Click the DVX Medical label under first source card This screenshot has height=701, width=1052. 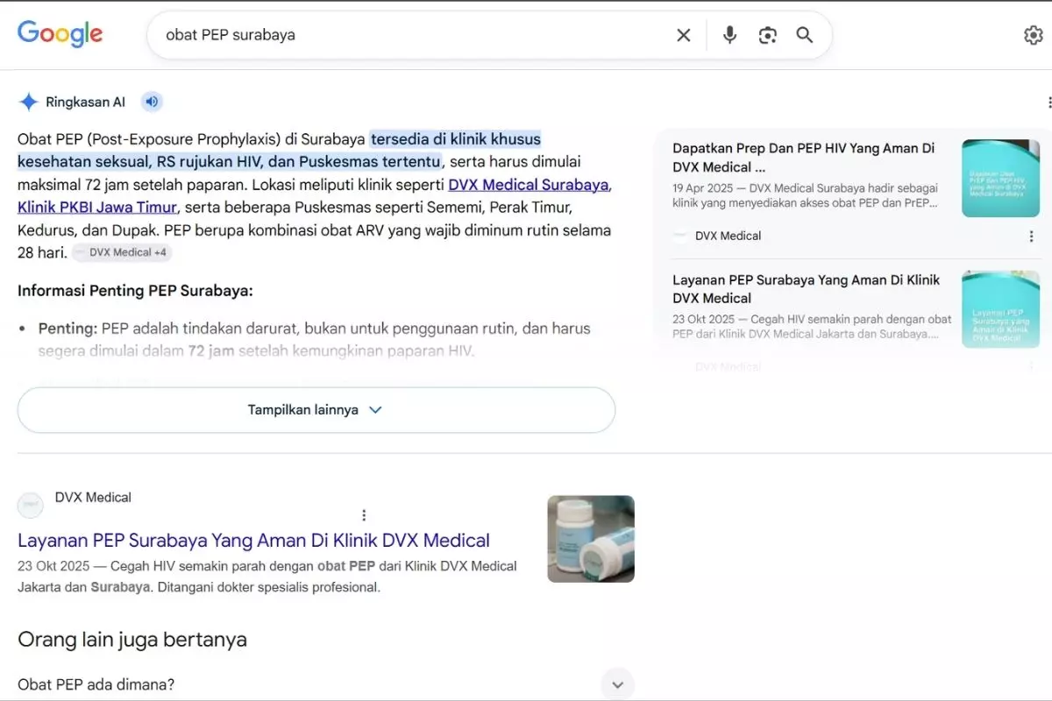pos(728,236)
